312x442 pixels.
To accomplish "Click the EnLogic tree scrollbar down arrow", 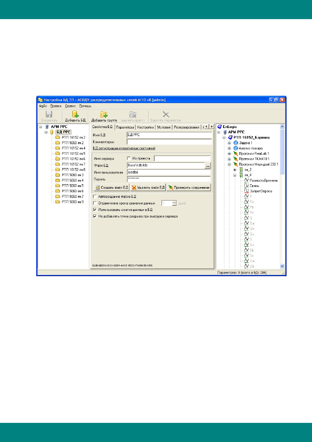I will tap(282, 266).
